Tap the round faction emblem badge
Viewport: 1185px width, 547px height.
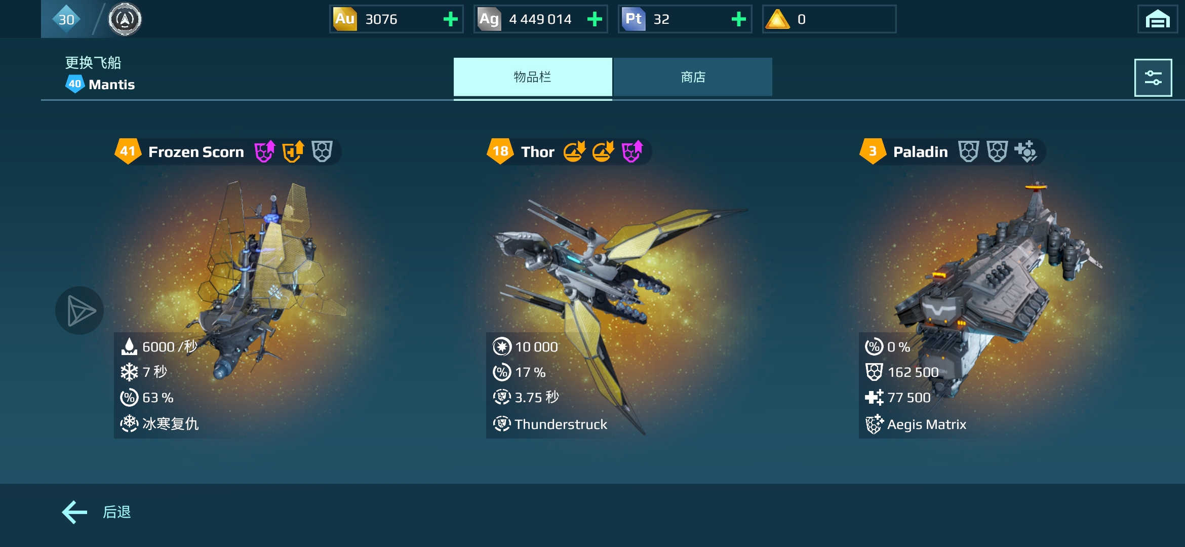point(125,19)
